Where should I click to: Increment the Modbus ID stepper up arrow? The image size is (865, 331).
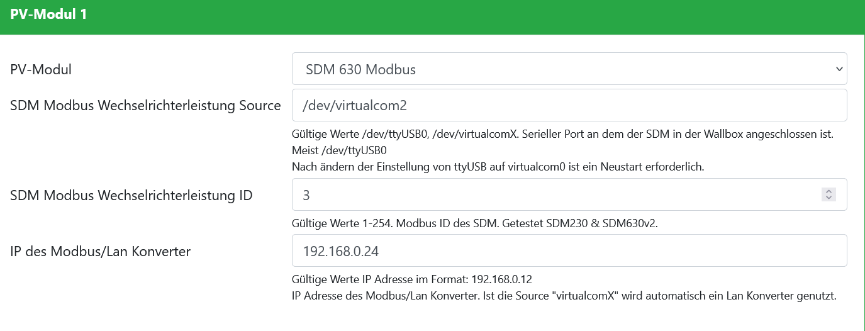[x=829, y=191]
